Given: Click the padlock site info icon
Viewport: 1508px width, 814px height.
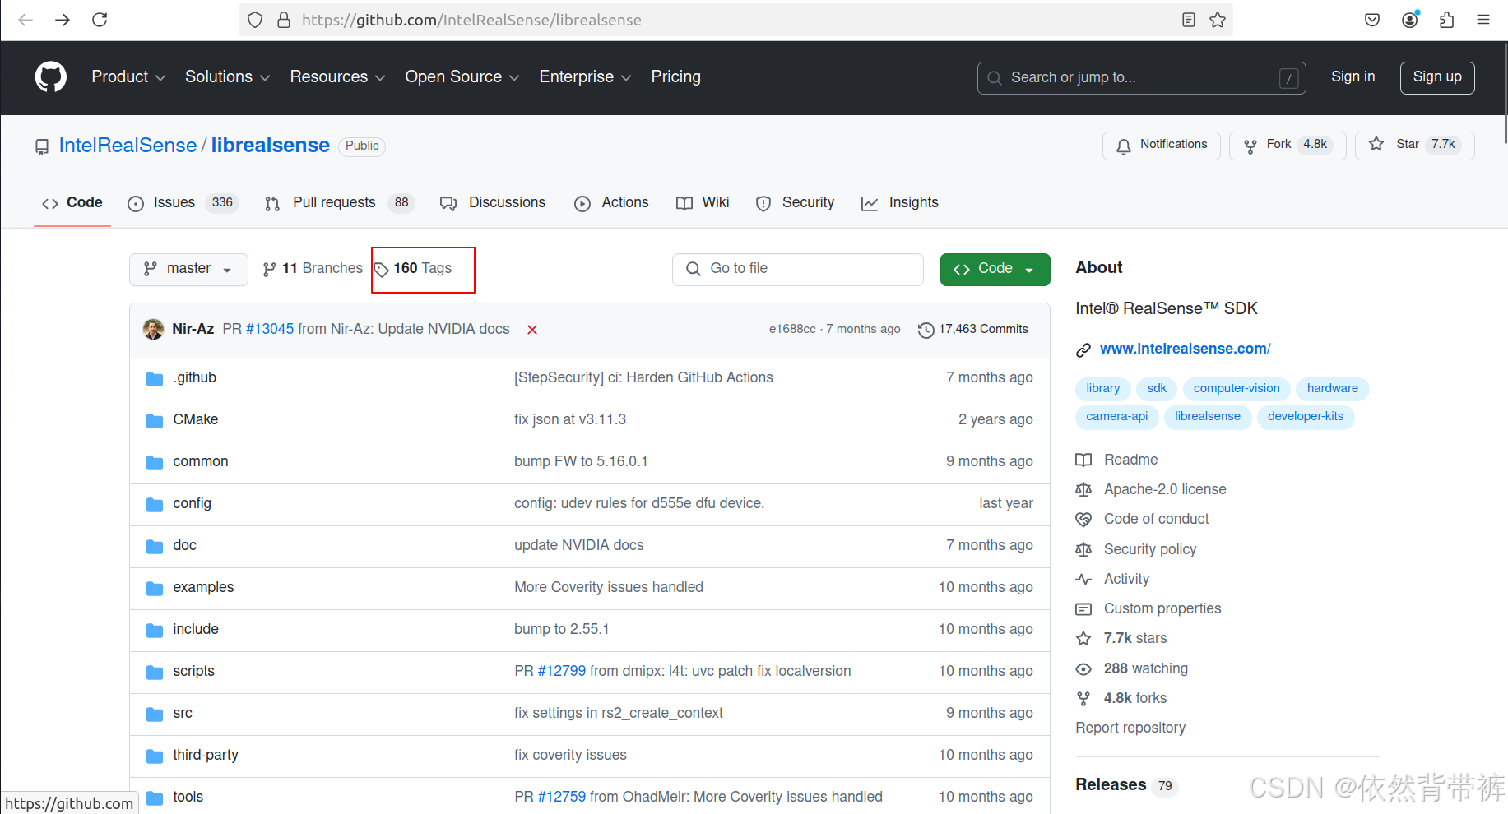Looking at the screenshot, I should (x=284, y=20).
